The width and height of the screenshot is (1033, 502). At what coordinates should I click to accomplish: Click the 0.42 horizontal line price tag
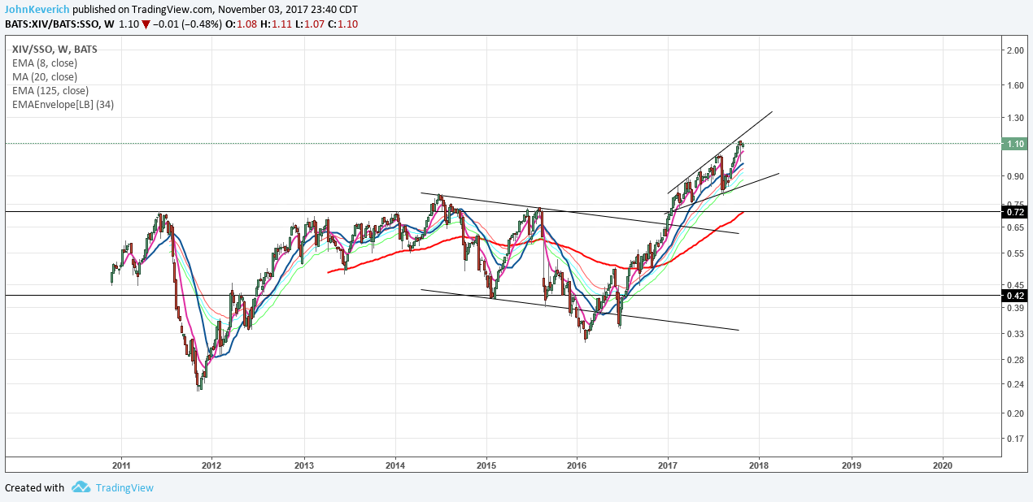1013,296
